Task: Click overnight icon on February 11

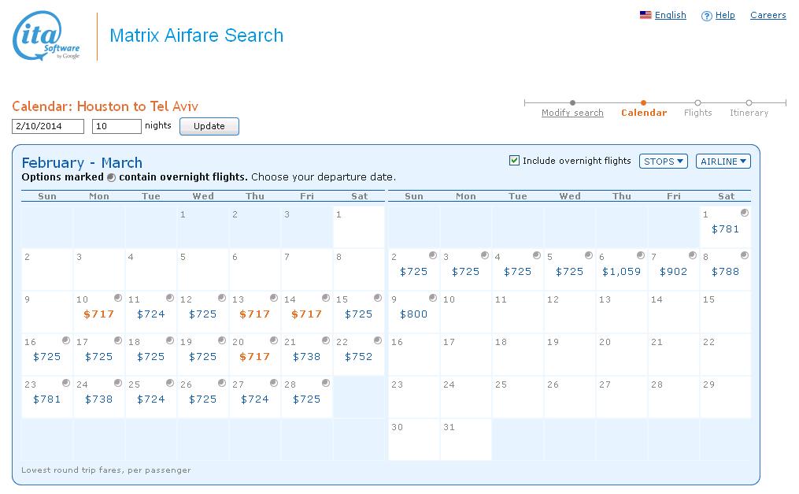Action: pos(170,298)
